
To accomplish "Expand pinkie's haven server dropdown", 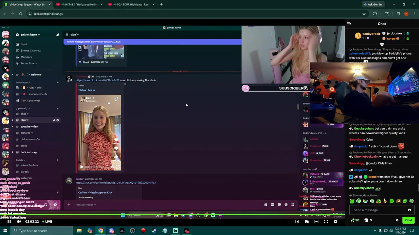I will click(29, 35).
